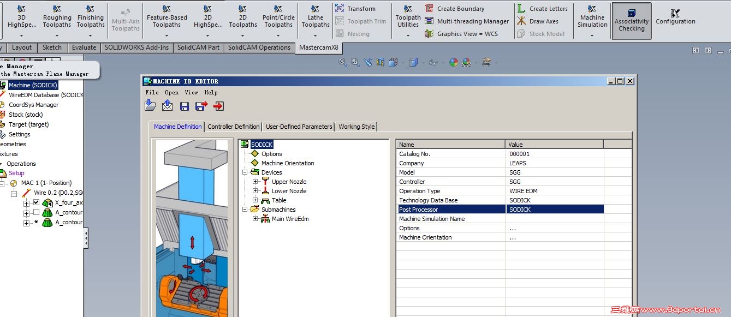Screen dimensions: 731x317
Task: Expand the Upper Nozzle node
Action: pyautogui.click(x=255, y=182)
